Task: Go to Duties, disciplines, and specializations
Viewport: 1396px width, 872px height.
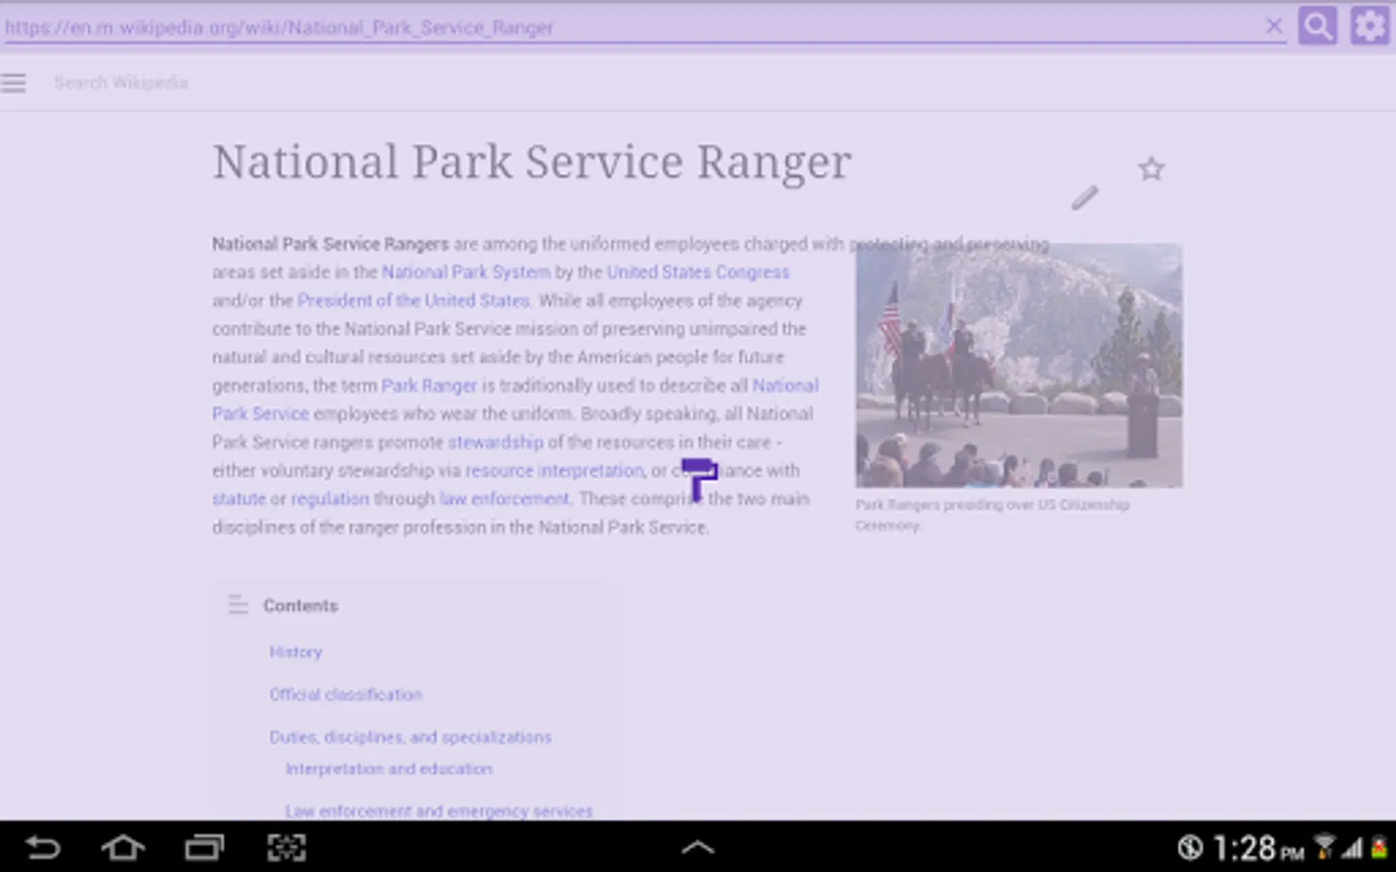Action: click(410, 737)
